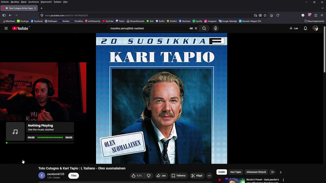
Task: Open the browser application menu
Action: click(x=322, y=15)
